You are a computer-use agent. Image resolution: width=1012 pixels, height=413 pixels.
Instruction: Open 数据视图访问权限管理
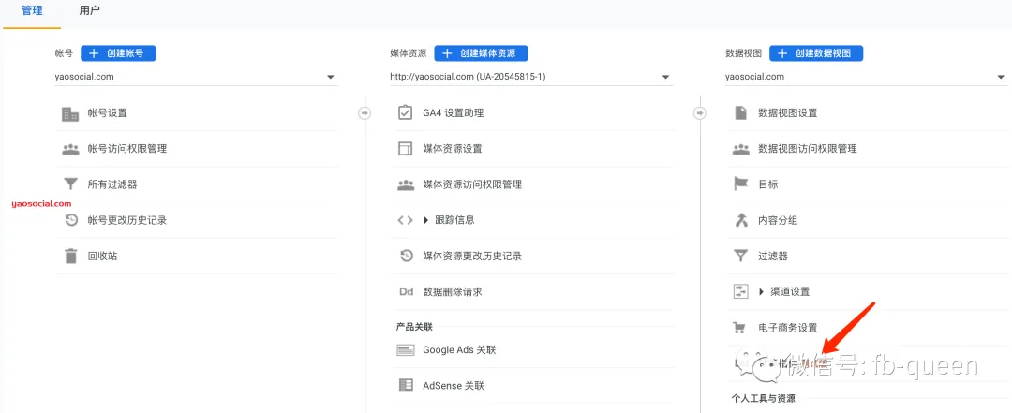point(808,149)
